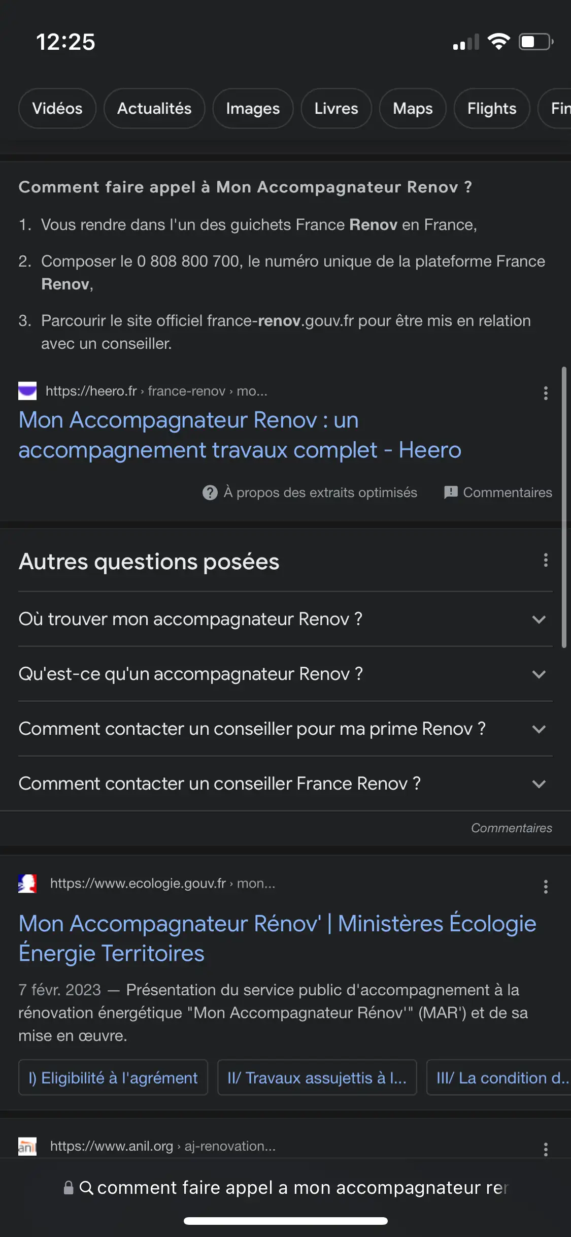This screenshot has width=571, height=1237.
Task: Click the magnifier icon in the search bar
Action: (x=87, y=1187)
